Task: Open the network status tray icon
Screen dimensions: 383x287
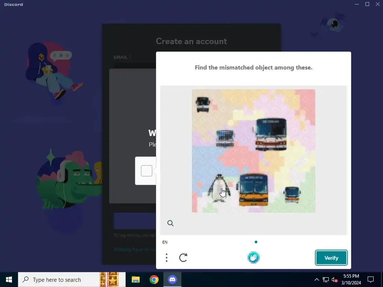Action: [326, 280]
